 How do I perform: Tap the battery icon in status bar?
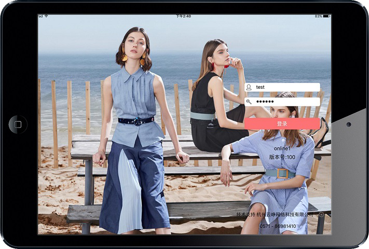click(327, 16)
